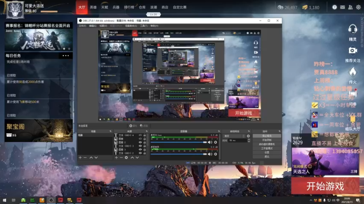Open the 编辑(E) menu in OBS
Image resolution: width=364 pixels, height=204 pixels.
(x=93, y=26)
